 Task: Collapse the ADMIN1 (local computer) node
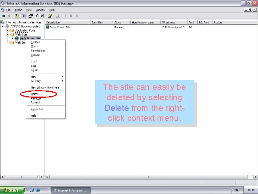coord(3,26)
